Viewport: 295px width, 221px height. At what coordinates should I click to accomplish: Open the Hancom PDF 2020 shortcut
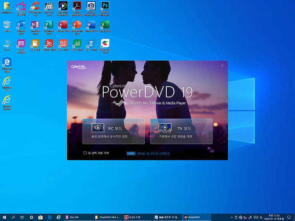pyautogui.click(x=49, y=45)
